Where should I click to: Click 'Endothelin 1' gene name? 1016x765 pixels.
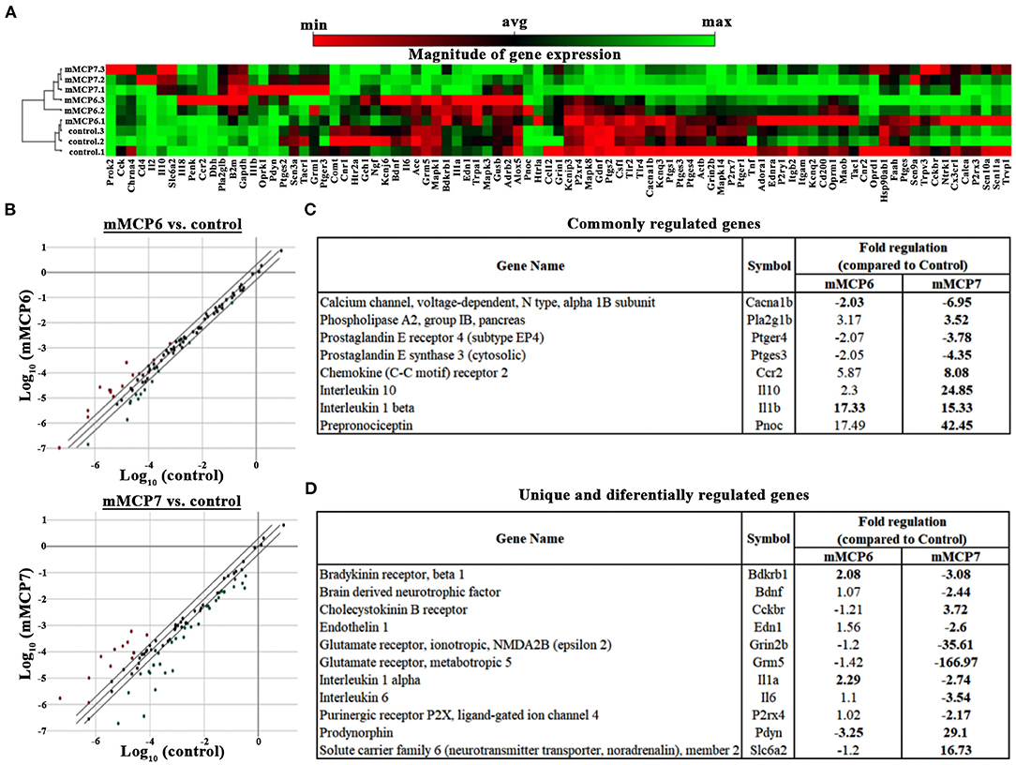(353, 627)
